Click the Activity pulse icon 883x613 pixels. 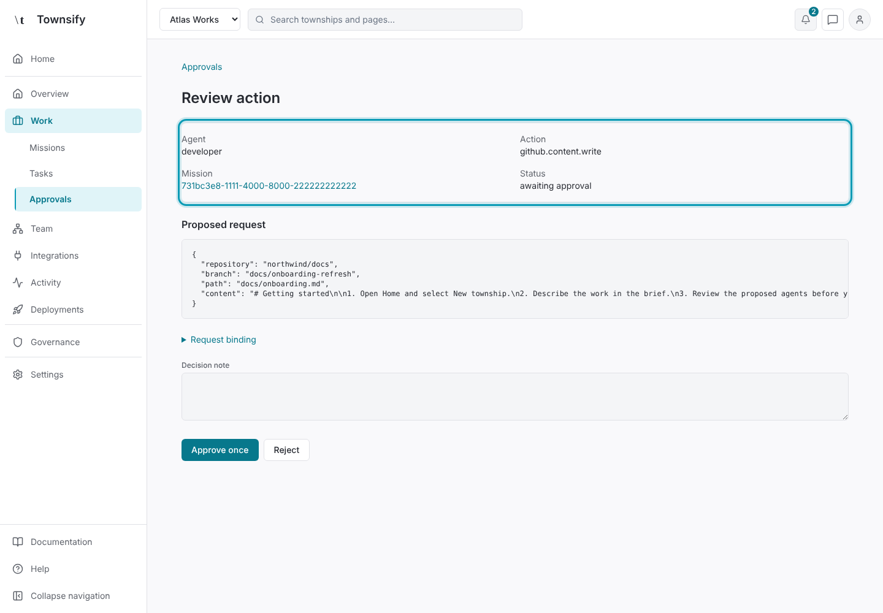click(x=18, y=283)
